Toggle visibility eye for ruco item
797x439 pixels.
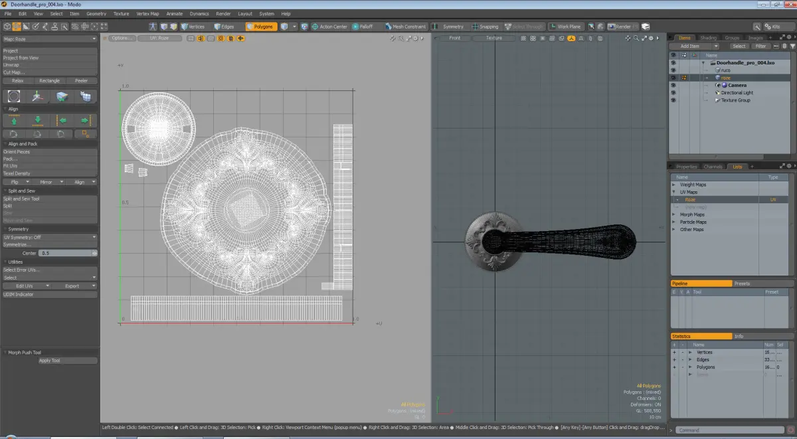pyautogui.click(x=673, y=70)
